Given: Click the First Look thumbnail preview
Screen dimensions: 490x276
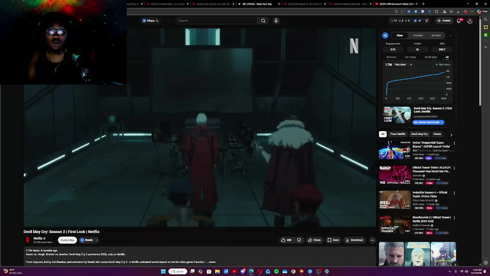Looking at the screenshot, I should click(397, 115).
